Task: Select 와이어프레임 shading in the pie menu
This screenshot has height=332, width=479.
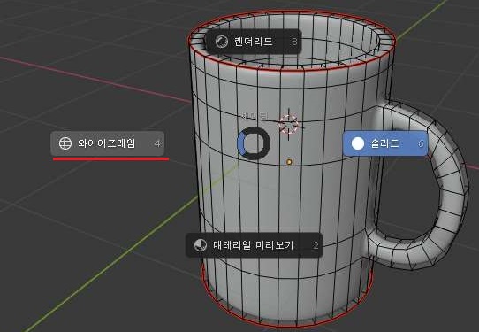Action: [x=108, y=143]
